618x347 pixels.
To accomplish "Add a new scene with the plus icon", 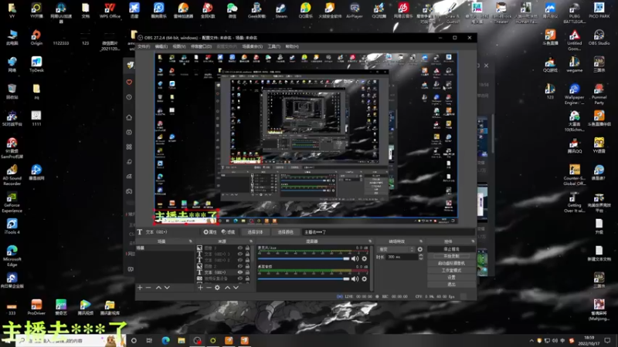I will coord(140,288).
